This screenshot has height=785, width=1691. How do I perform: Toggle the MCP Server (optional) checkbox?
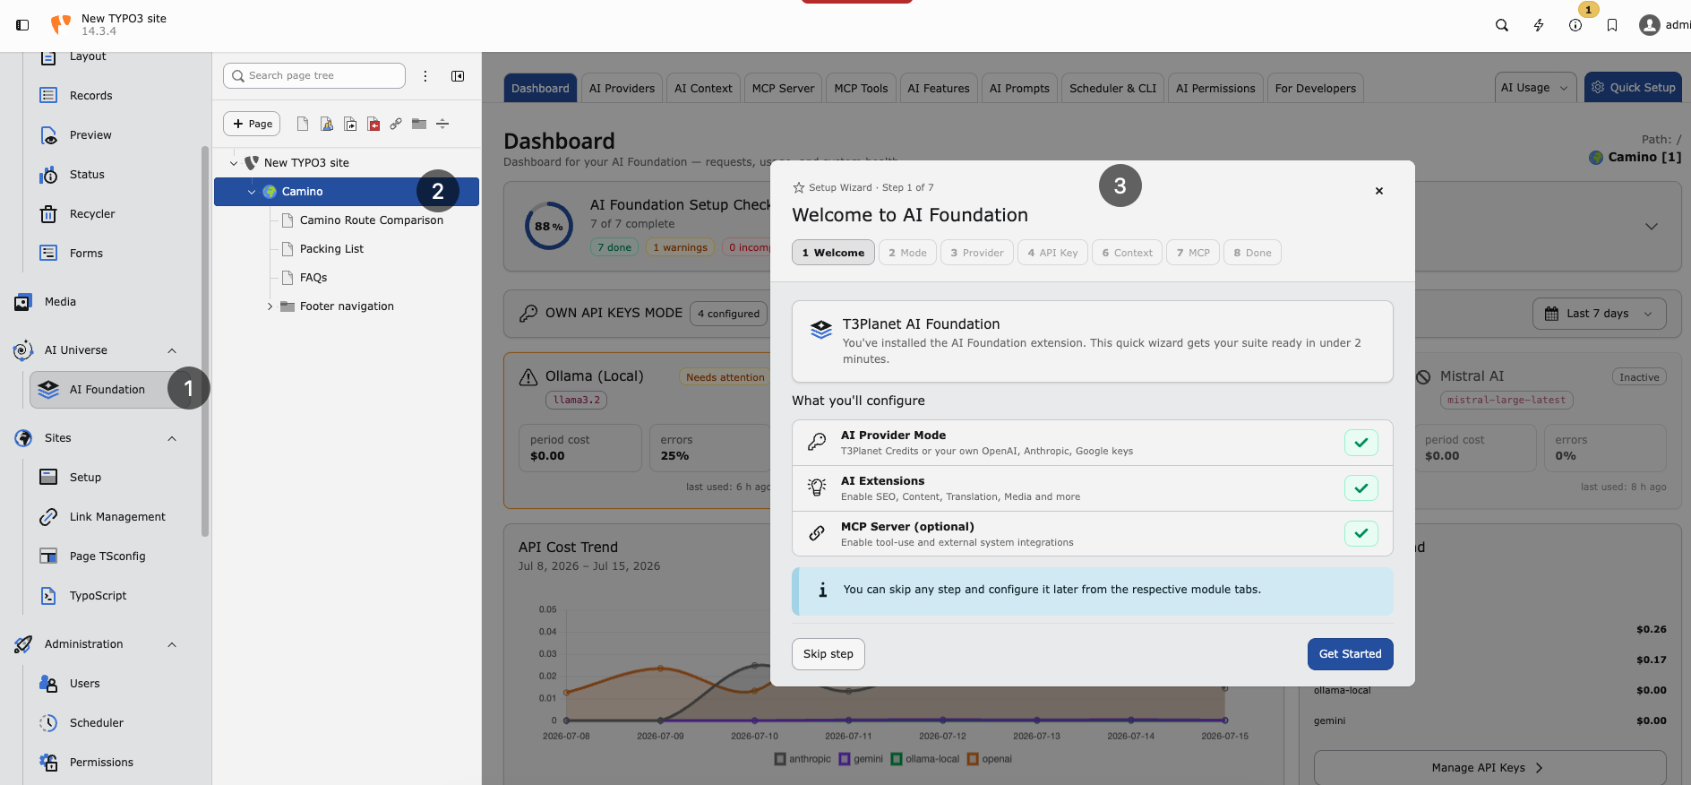tap(1361, 534)
